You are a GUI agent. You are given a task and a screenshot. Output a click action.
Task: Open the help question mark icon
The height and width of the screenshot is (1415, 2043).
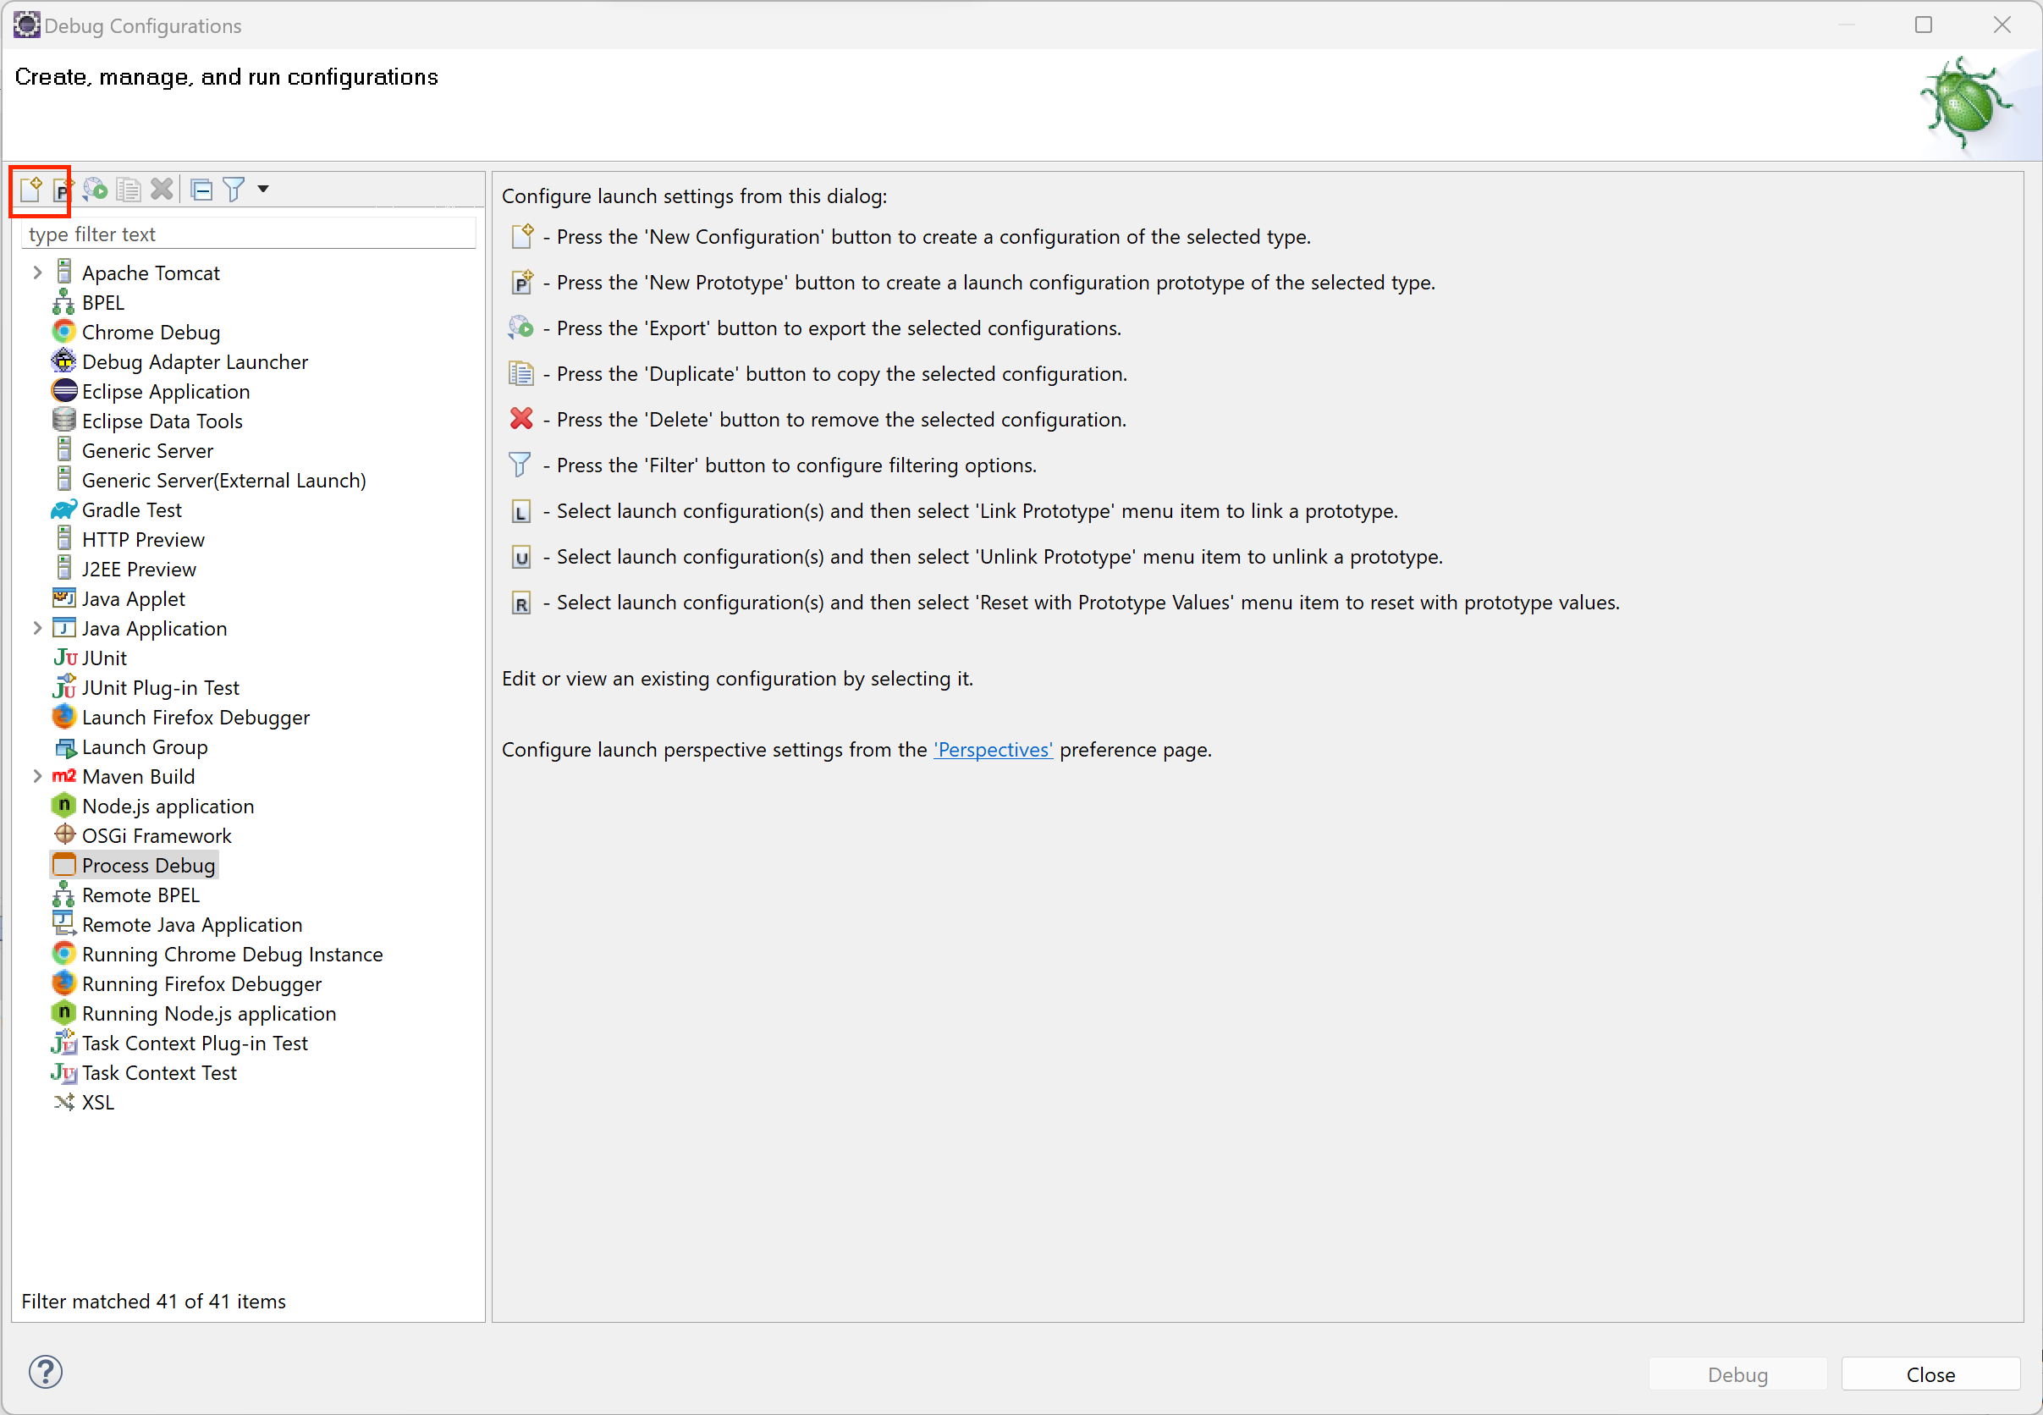[45, 1372]
